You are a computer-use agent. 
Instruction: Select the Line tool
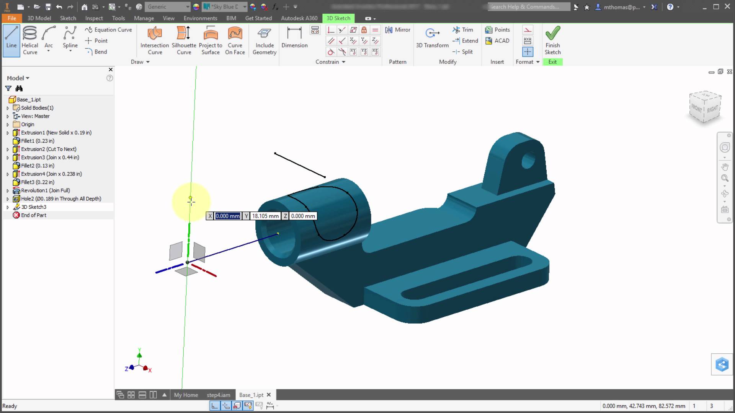pos(11,39)
